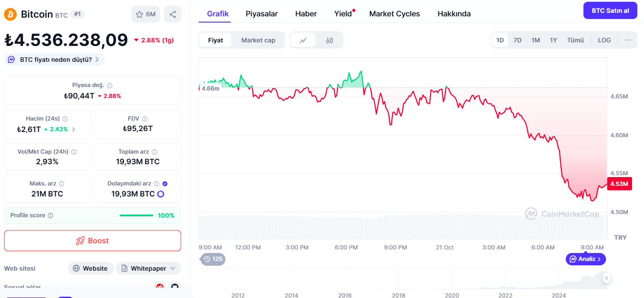
Task: Select Market cap chart mode
Action: click(258, 40)
